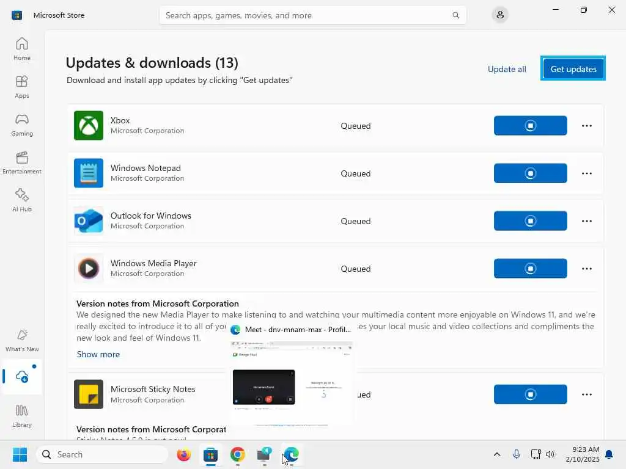Screen dimensions: 626x469
Task: Open the user profile account icon
Action: pyautogui.click(x=500, y=15)
